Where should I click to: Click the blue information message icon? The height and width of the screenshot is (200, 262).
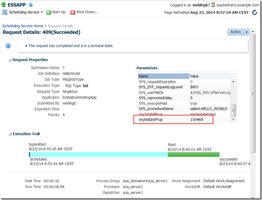8,46
